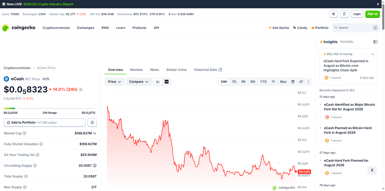Image resolution: width=385 pixels, height=191 pixels.
Task: Select the Max chart range
Action: 283,82
